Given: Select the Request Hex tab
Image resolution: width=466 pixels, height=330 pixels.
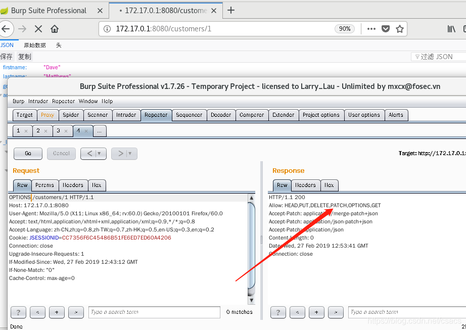Looking at the screenshot, I should [97, 185].
